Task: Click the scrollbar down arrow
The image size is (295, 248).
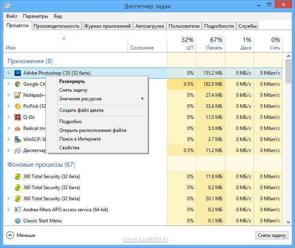Action: coord(288,222)
